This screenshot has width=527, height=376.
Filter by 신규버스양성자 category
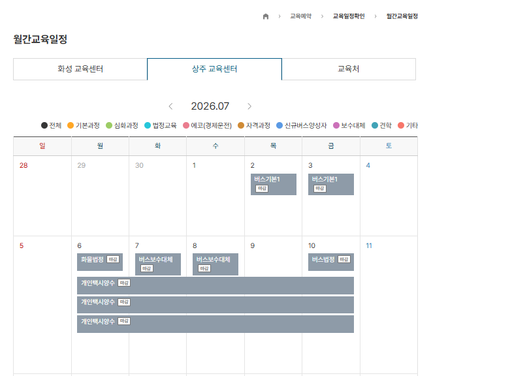(x=302, y=125)
